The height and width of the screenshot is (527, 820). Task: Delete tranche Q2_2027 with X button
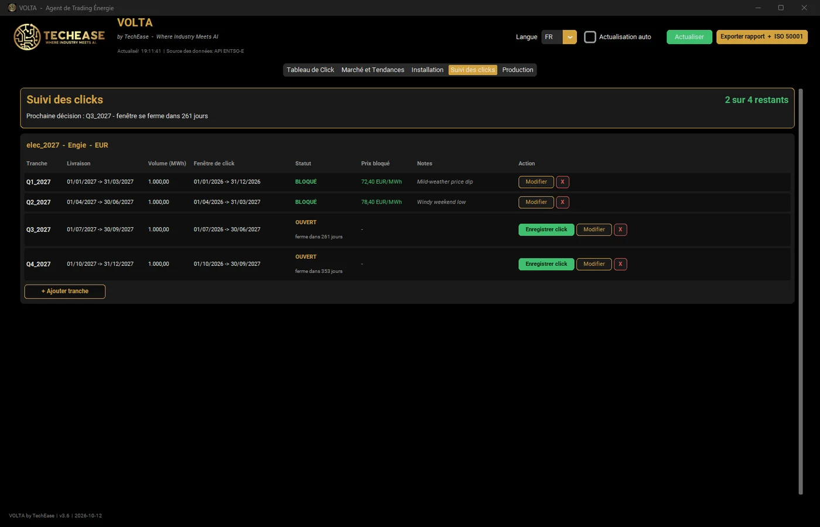pos(562,202)
